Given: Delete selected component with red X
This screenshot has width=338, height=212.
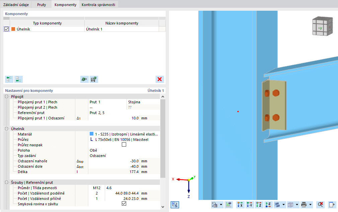Looking at the screenshot, I should (x=160, y=79).
